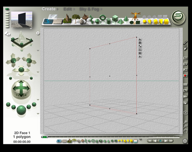Add a tree object from the palette
This screenshot has height=152, width=192.
coord(76,19)
